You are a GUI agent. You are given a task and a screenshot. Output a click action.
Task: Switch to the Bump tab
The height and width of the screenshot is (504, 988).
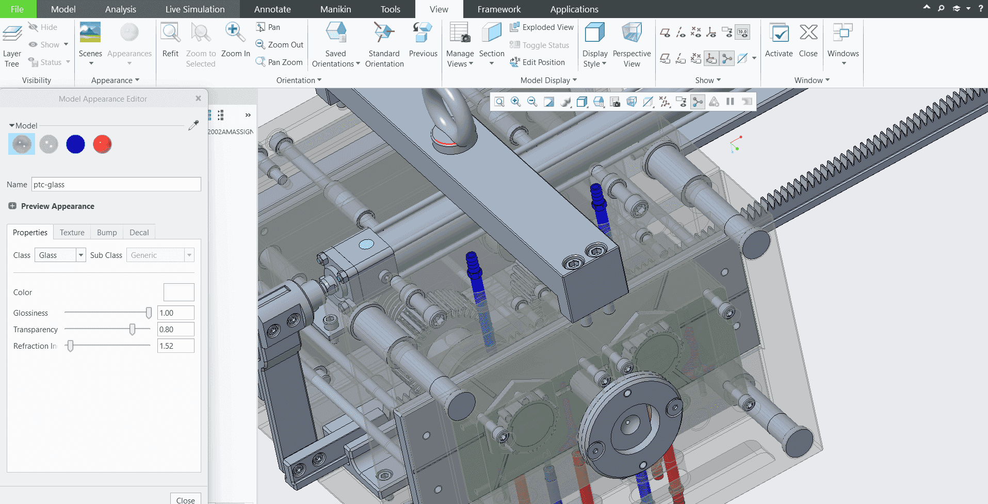(x=107, y=233)
